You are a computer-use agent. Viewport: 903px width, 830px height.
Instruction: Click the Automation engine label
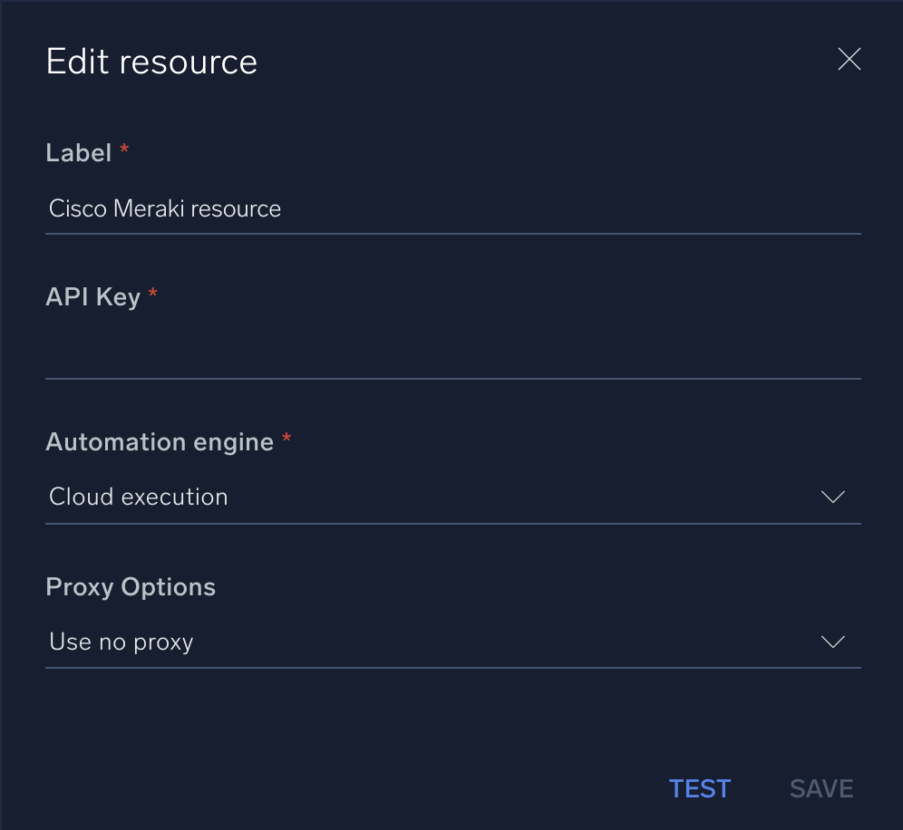click(x=160, y=441)
